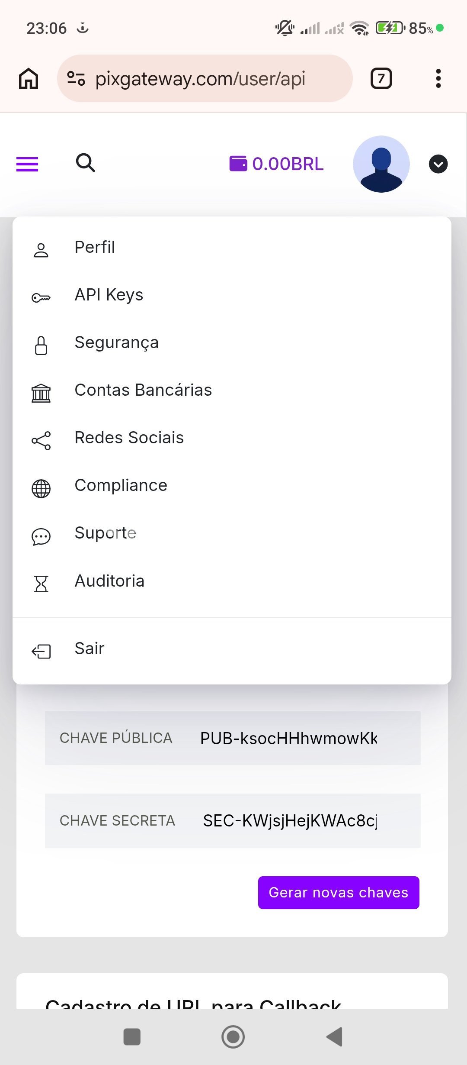Select API Keys menu entry

[x=109, y=295]
